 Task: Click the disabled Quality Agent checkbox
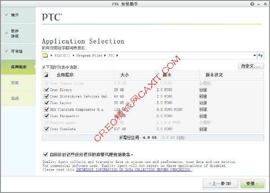(46, 123)
